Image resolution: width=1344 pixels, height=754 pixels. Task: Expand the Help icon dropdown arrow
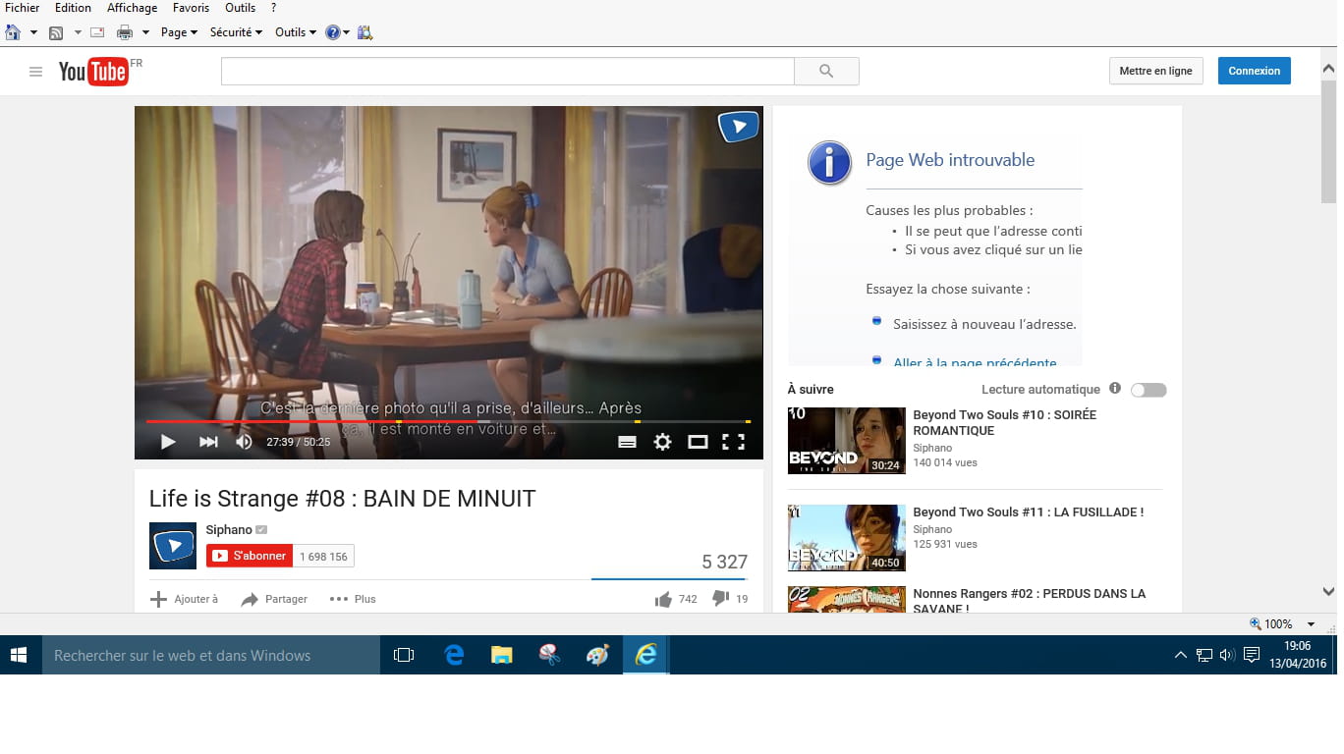click(348, 32)
